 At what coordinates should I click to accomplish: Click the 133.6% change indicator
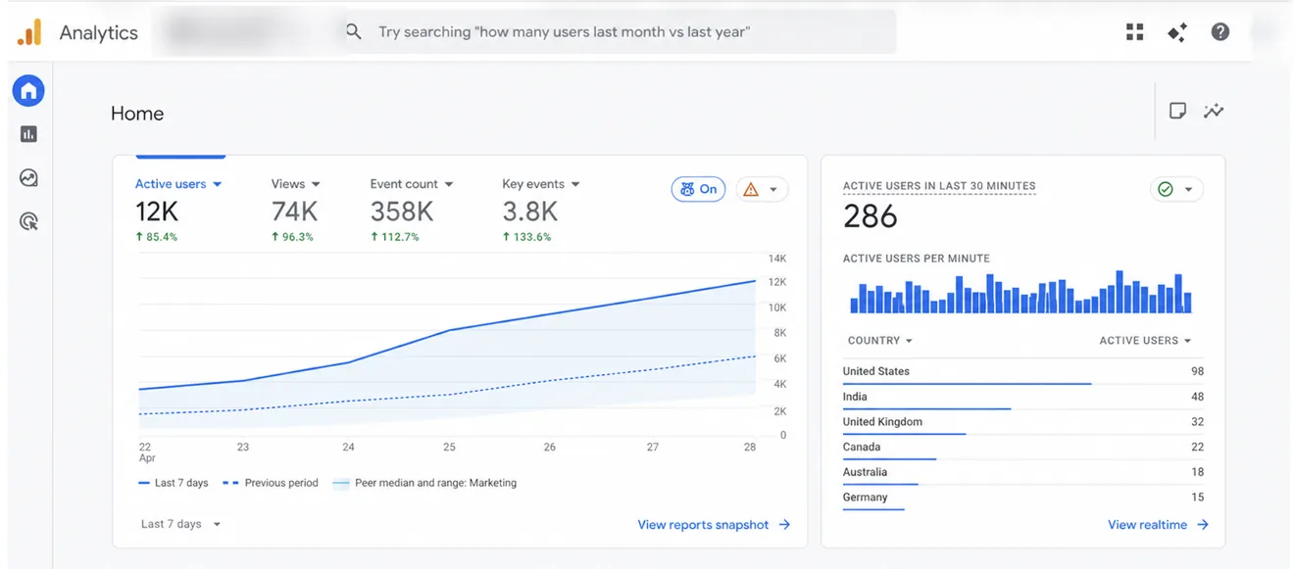[x=526, y=237]
